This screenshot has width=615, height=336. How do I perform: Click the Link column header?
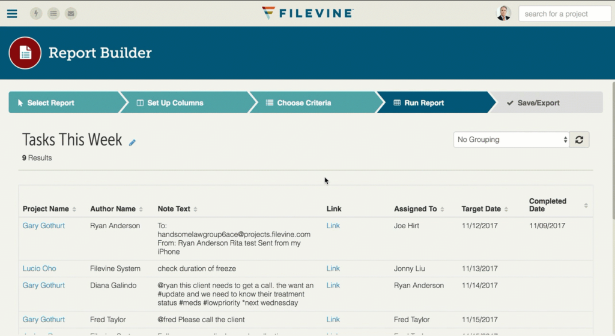point(334,209)
